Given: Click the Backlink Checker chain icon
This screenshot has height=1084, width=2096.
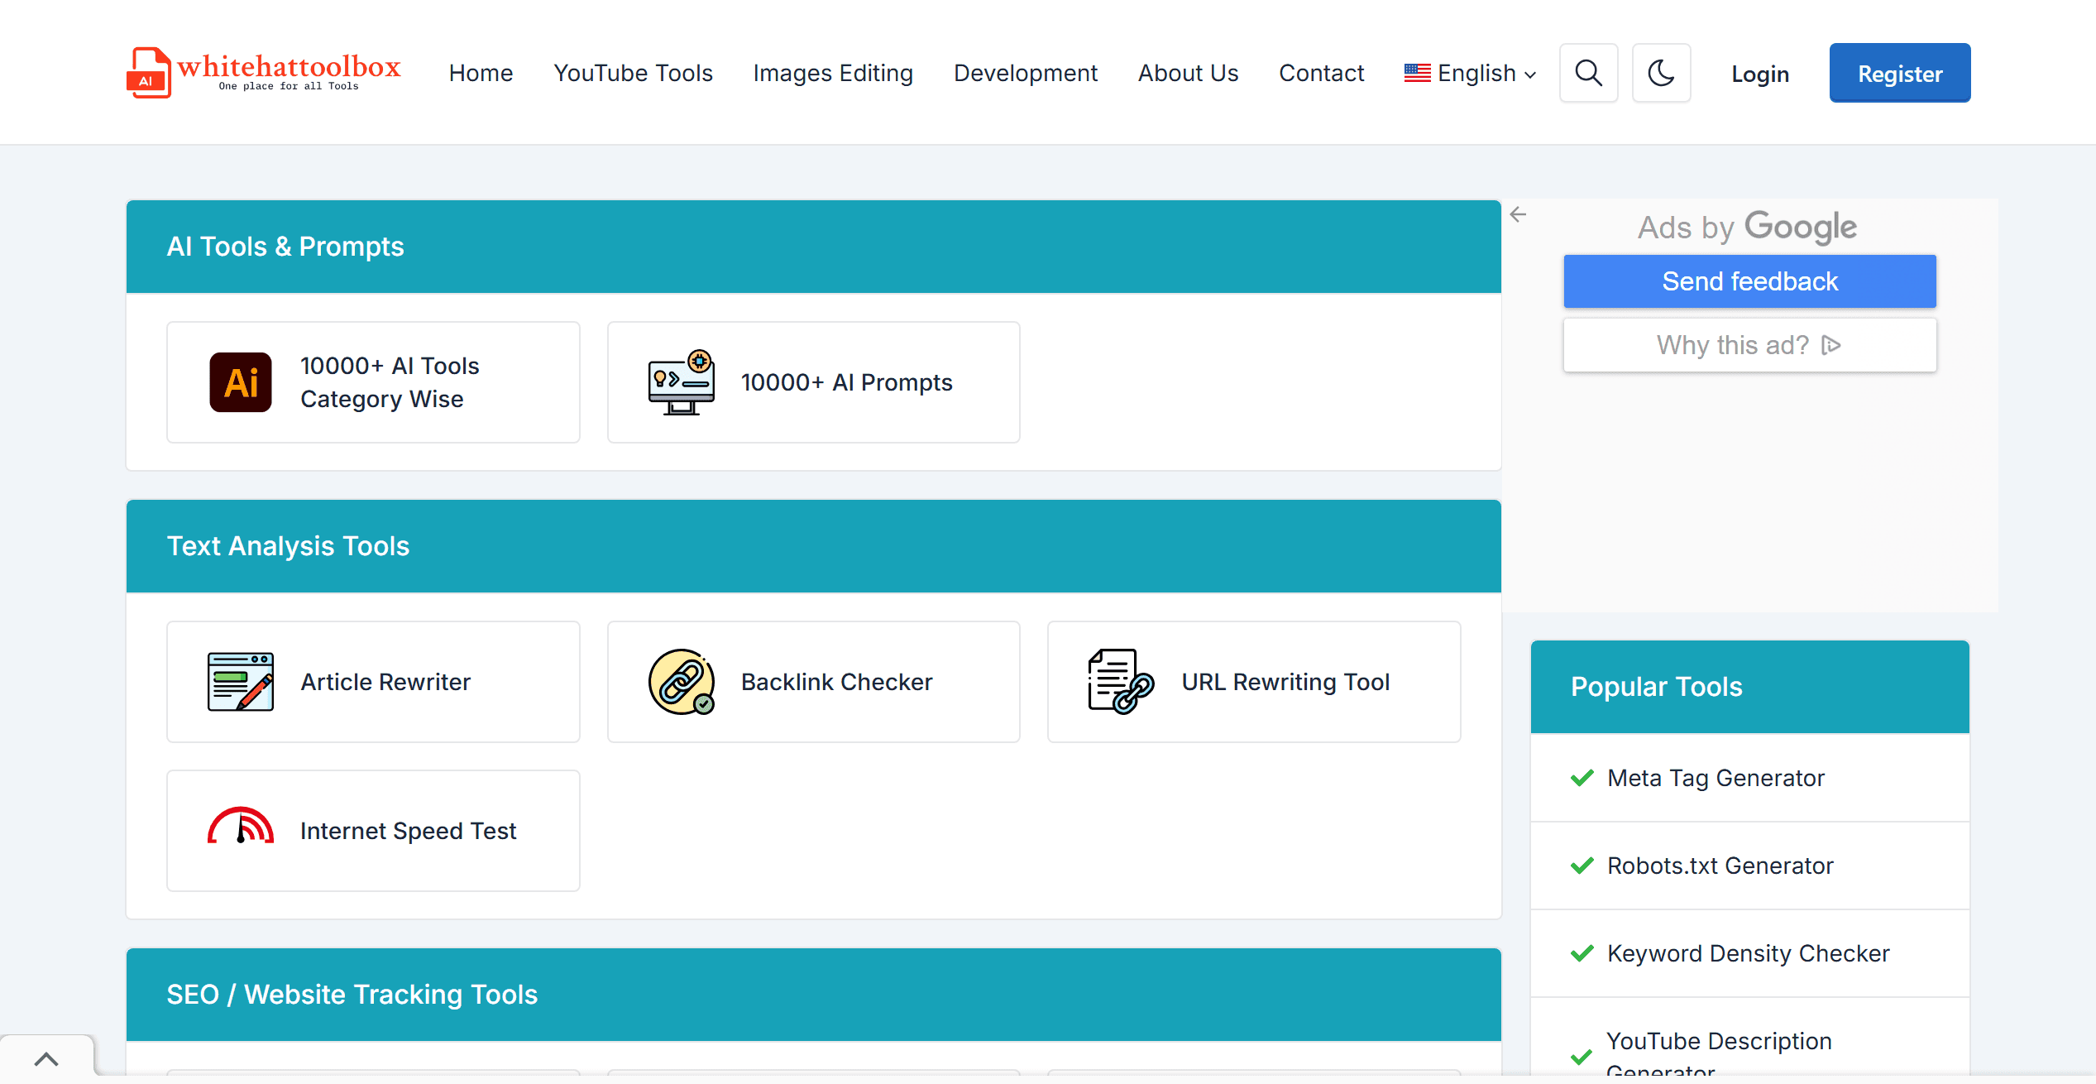Looking at the screenshot, I should (681, 682).
